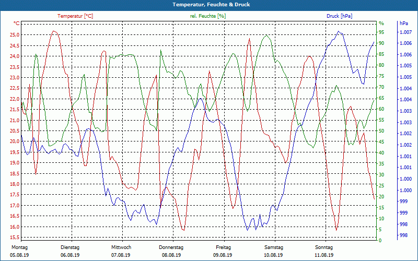Click the °C unit label on axis
Image resolution: width=418 pixels, height=261 pixels.
[17, 23]
